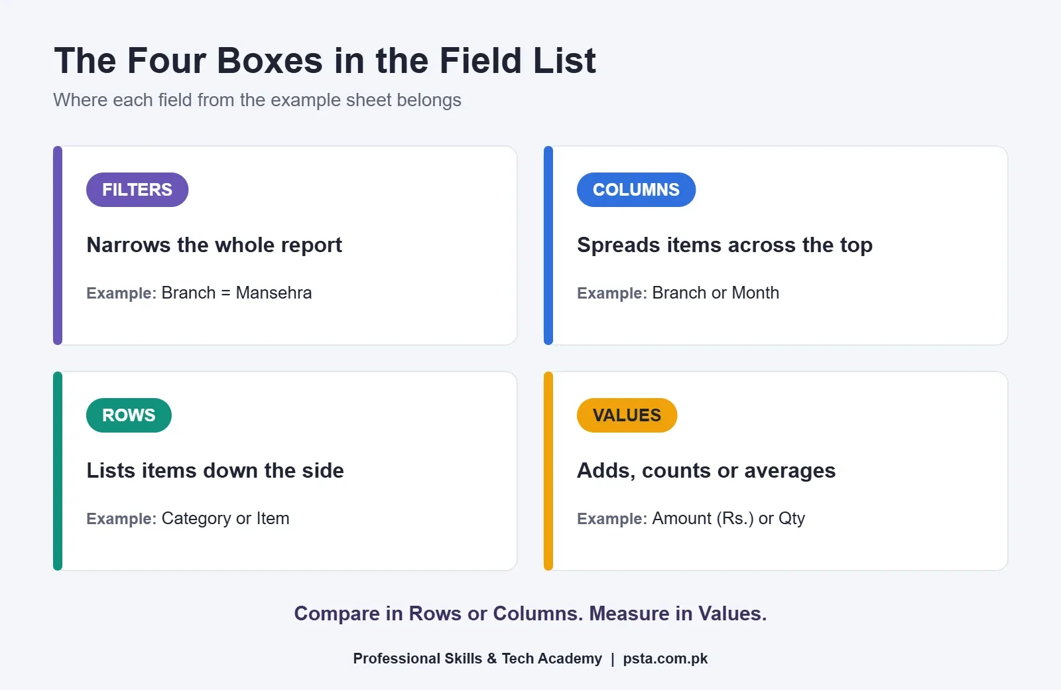Click the example text 'Branch = Mansehra'

pyautogui.click(x=237, y=293)
